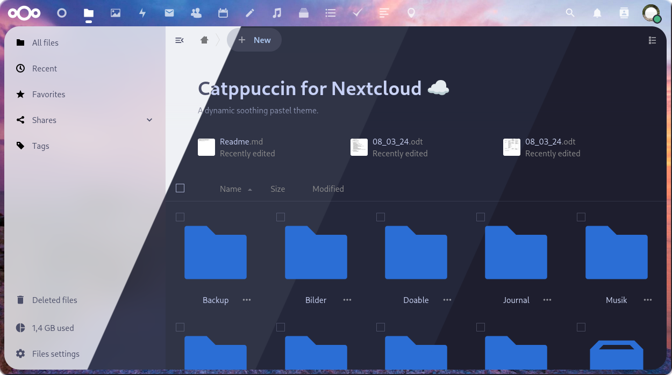Image resolution: width=672 pixels, height=375 pixels.
Task: Open the Maps location pin icon
Action: pyautogui.click(x=411, y=13)
